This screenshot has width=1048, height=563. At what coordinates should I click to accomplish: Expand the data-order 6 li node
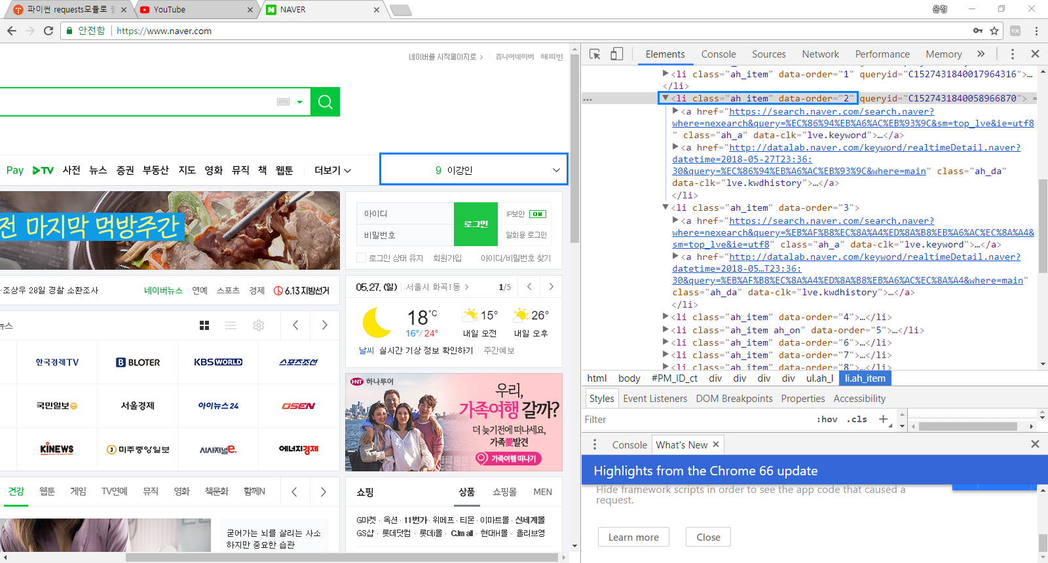point(665,342)
